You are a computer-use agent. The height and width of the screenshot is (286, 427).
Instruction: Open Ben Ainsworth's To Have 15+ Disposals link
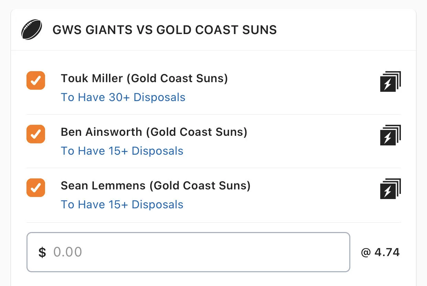coord(122,151)
